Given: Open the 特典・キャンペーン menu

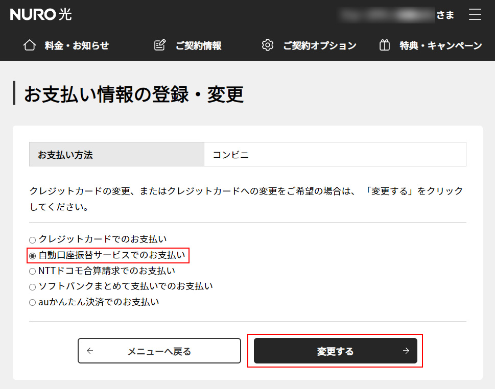Looking at the screenshot, I should coord(440,45).
